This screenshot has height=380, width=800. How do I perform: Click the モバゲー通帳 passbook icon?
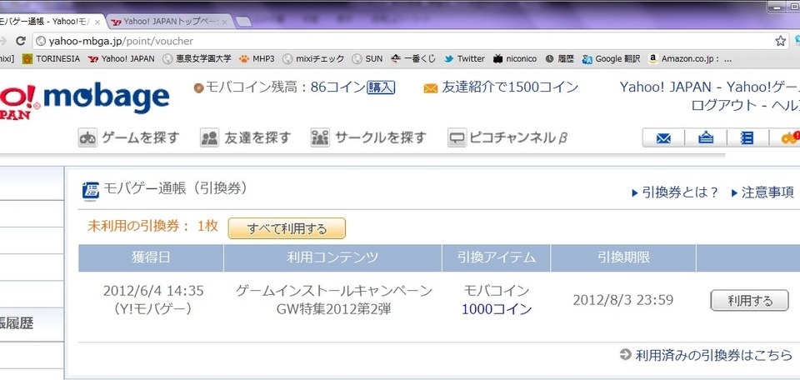(91, 192)
